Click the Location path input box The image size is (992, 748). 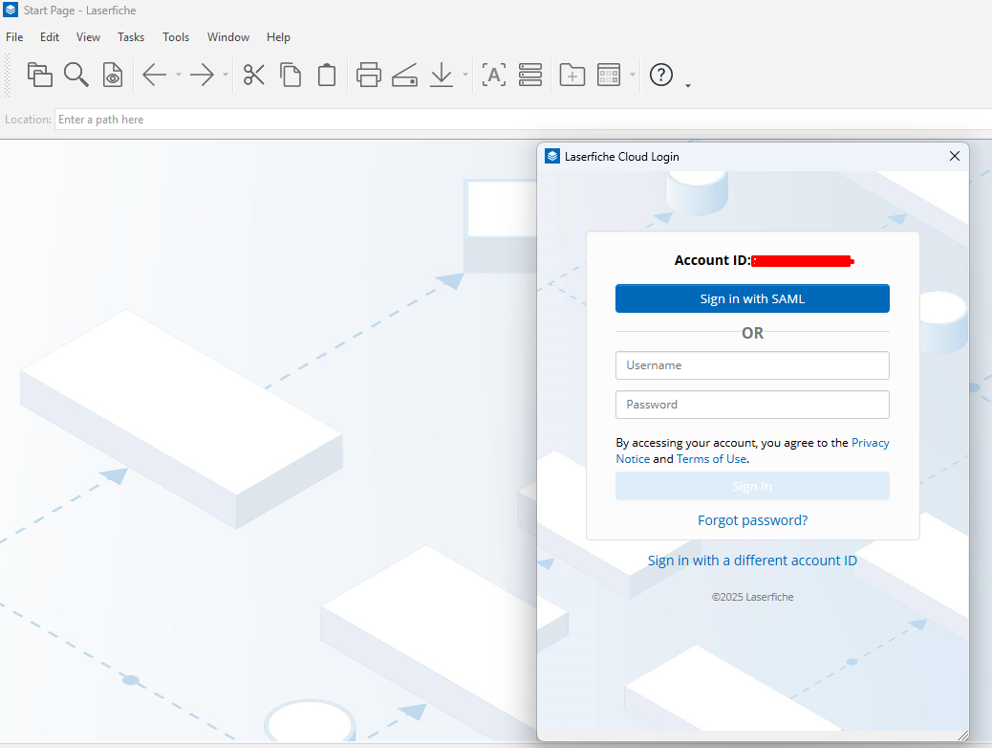click(523, 119)
